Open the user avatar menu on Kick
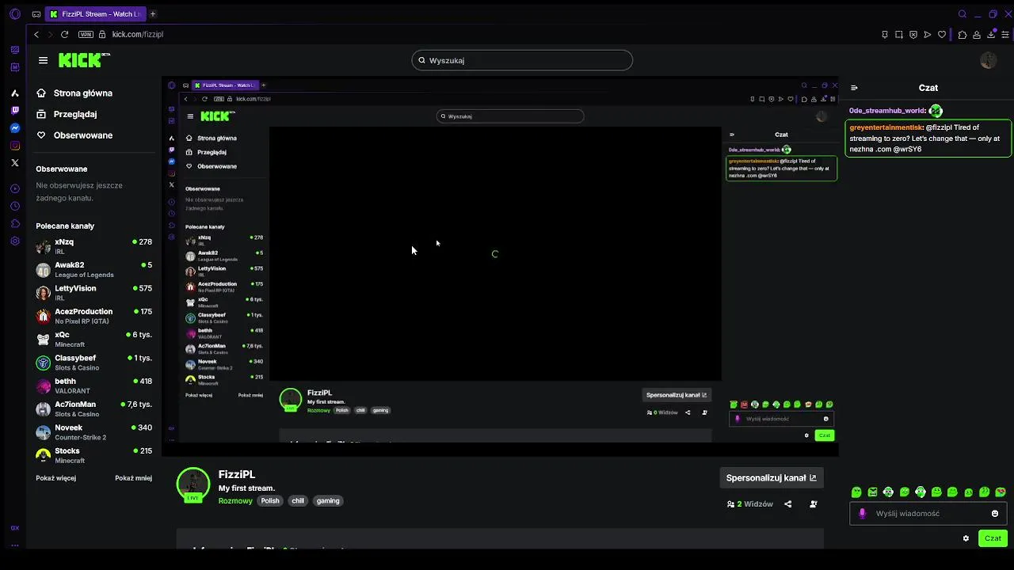The image size is (1014, 570). click(x=988, y=60)
